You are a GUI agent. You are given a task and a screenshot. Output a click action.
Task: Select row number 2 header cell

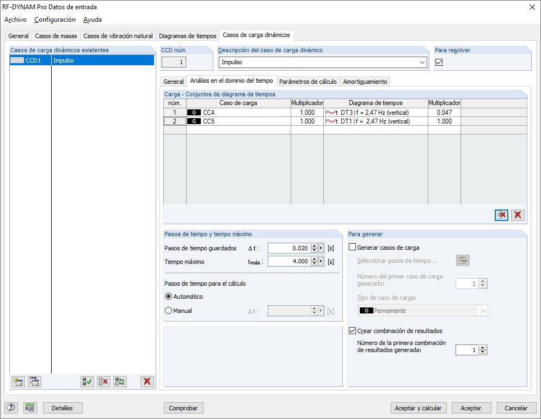coord(175,121)
